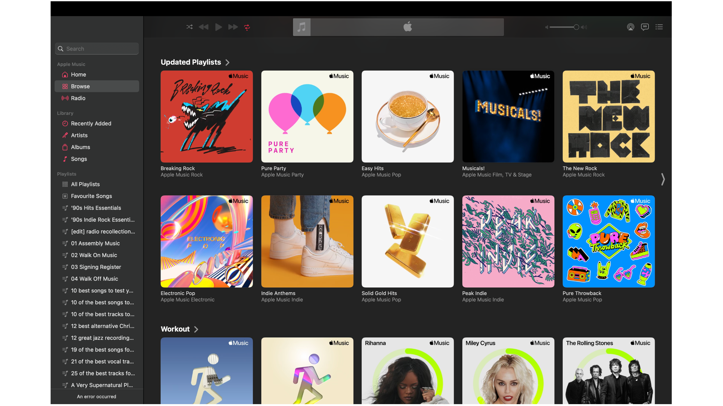
Task: Open the Up Next queue
Action: [659, 27]
